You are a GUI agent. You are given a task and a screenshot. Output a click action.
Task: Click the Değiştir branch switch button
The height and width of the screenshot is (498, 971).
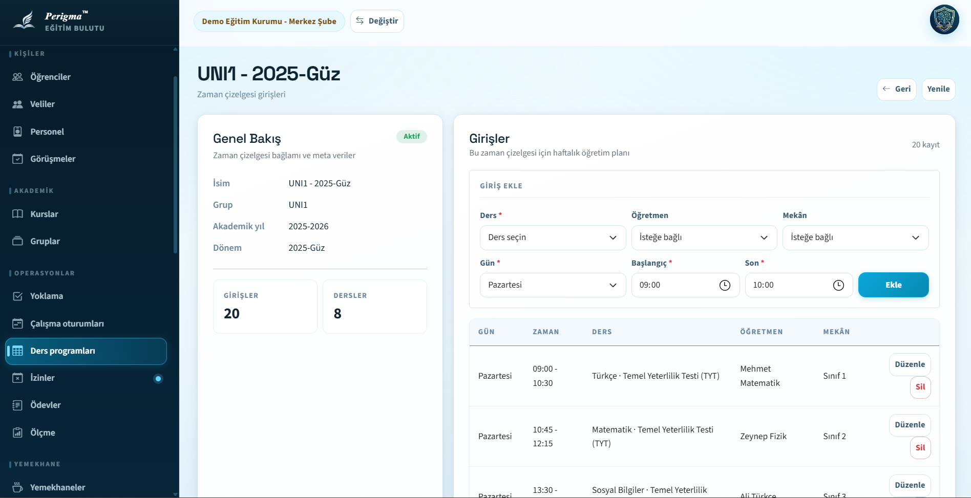377,21
